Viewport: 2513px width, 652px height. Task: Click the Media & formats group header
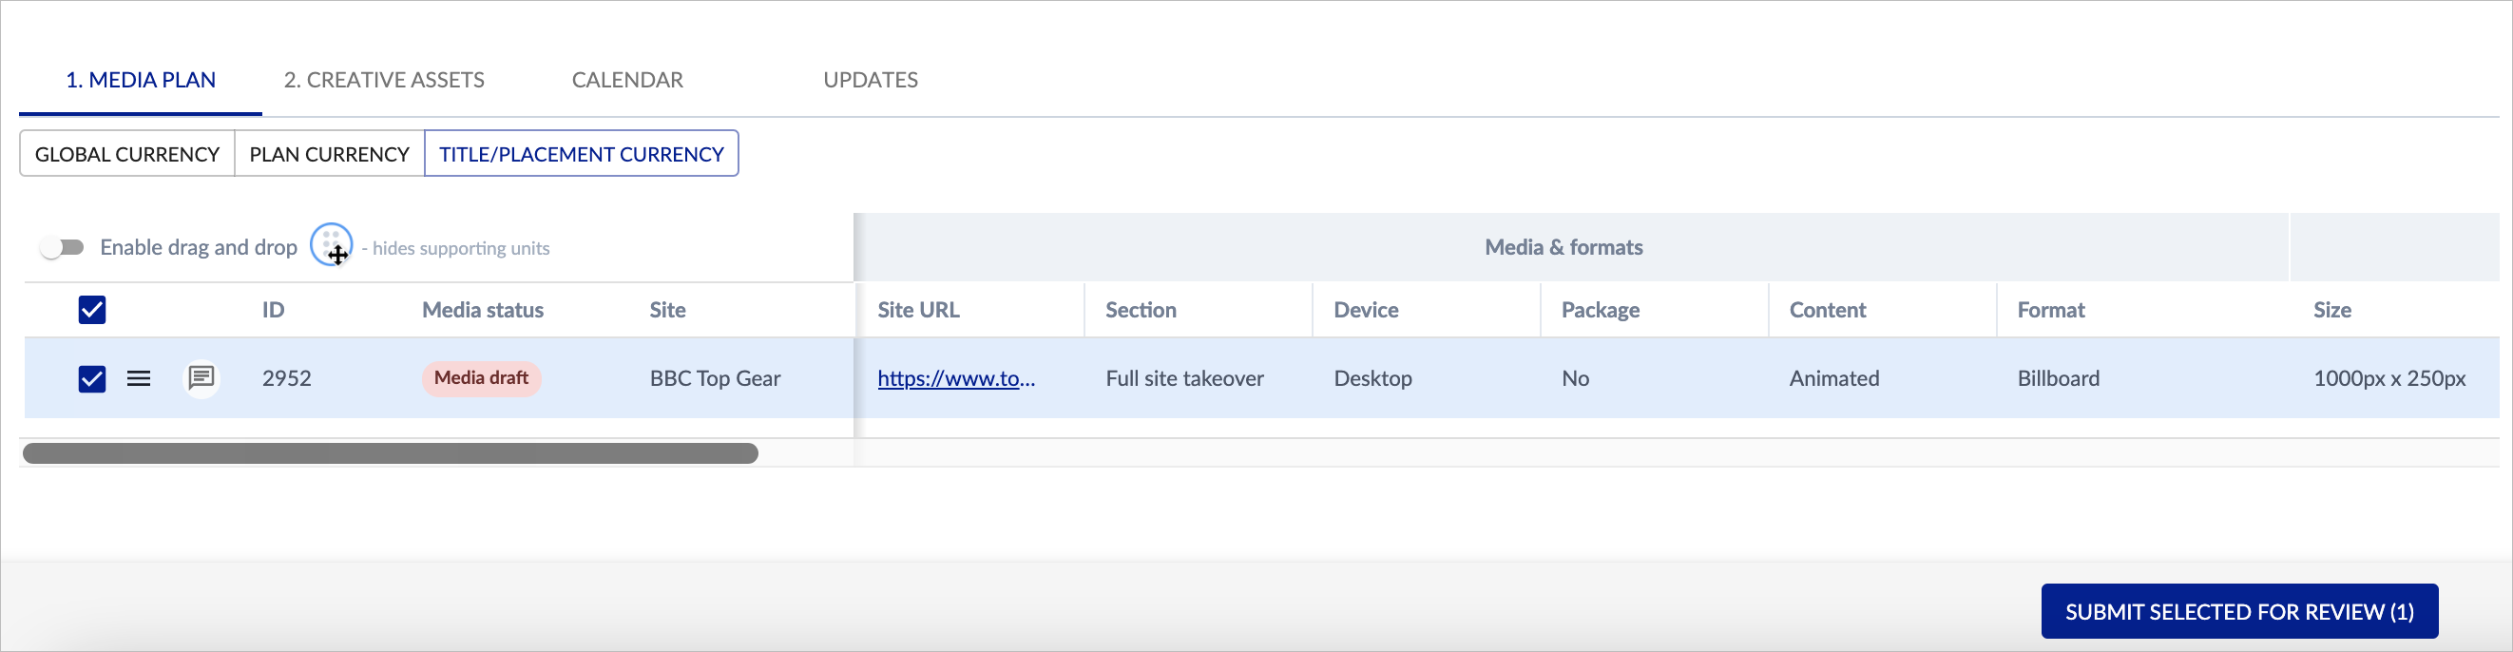(1563, 247)
